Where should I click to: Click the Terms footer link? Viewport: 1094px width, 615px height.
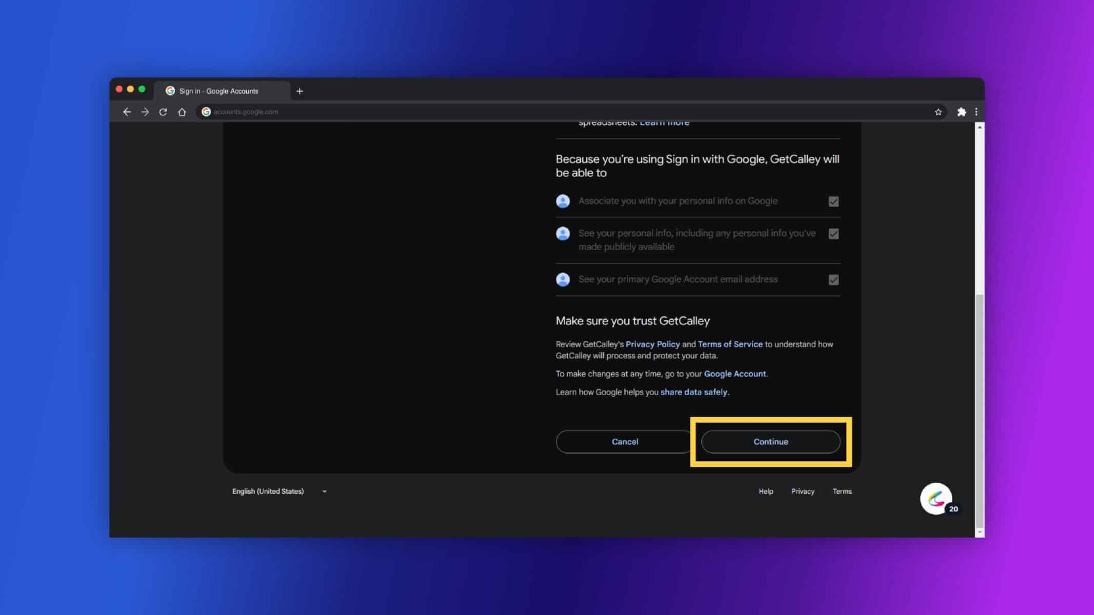(x=842, y=490)
